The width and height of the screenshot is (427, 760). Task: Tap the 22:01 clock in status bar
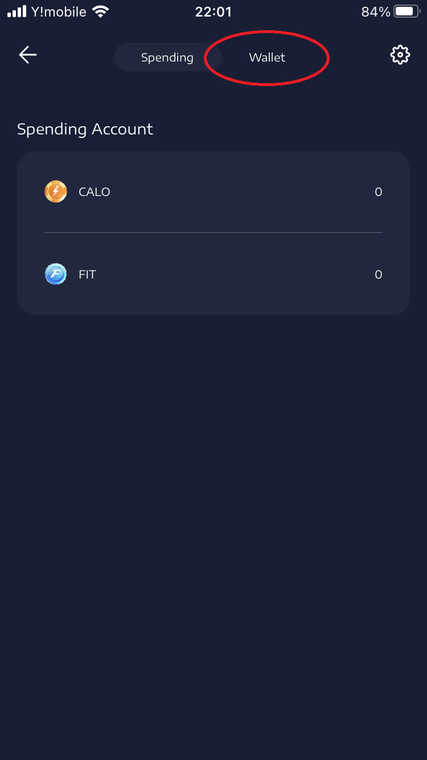213,11
